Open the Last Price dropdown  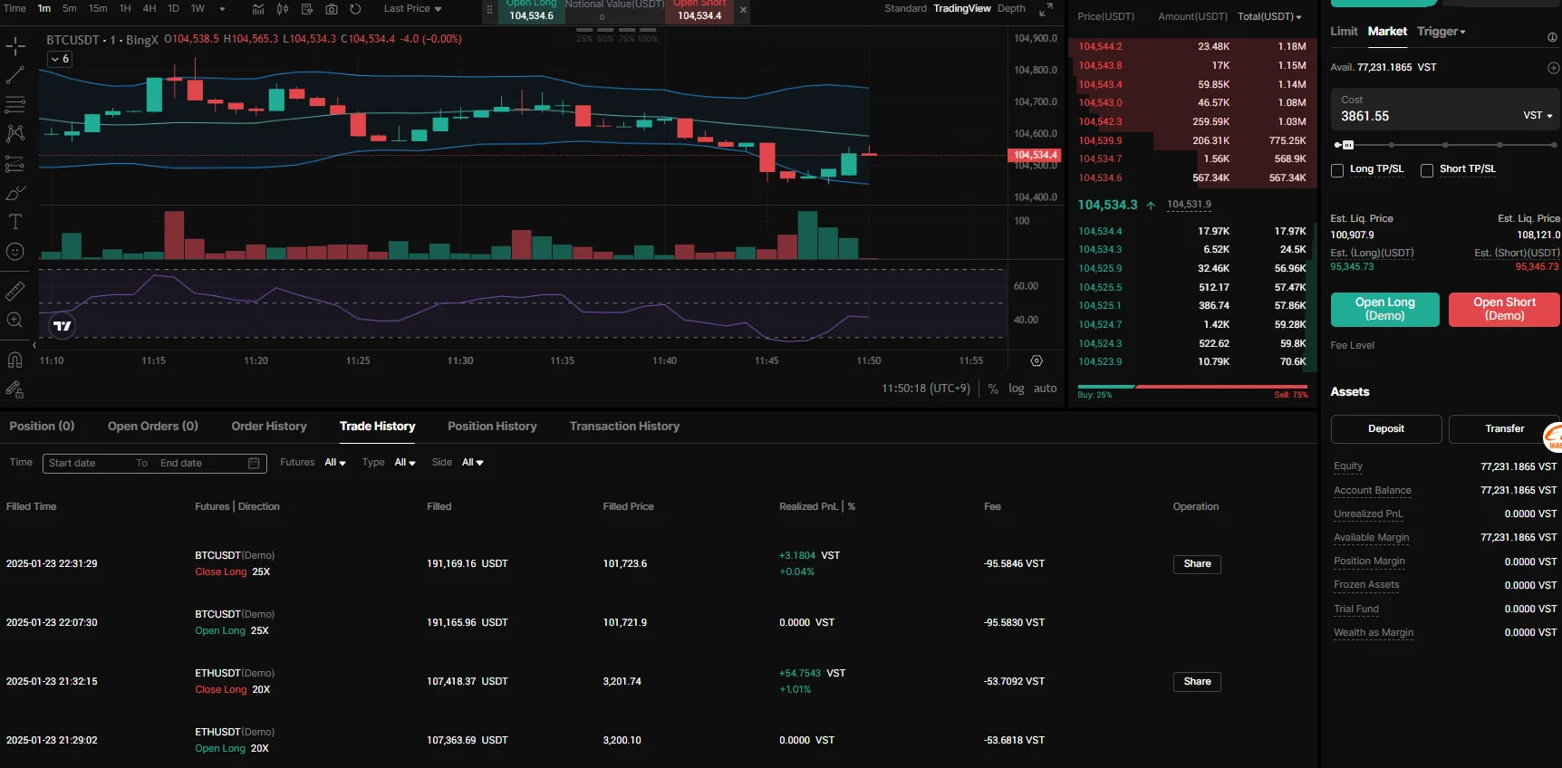point(413,9)
